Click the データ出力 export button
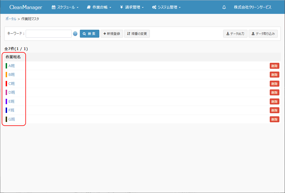285x193 pixels. tap(235, 34)
